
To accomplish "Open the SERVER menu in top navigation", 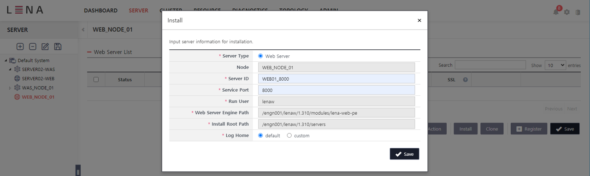I will click(x=138, y=10).
